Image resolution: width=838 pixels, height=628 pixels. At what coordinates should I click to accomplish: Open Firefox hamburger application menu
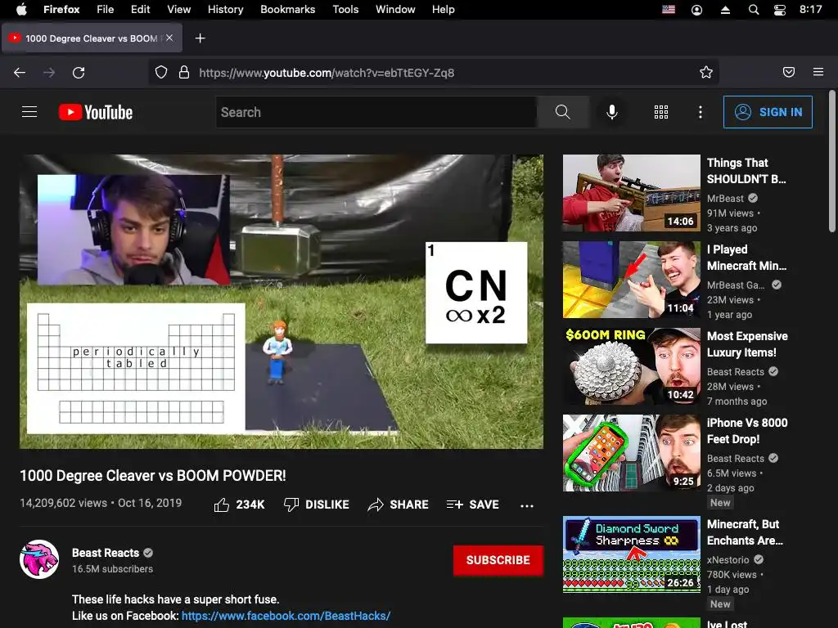pos(818,72)
